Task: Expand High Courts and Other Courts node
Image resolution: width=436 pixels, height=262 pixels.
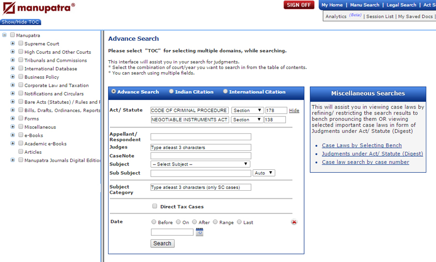Action: click(13, 52)
